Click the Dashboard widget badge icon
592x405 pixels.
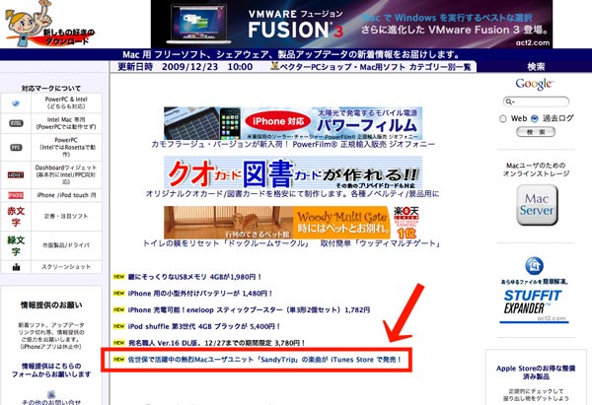[x=16, y=175]
